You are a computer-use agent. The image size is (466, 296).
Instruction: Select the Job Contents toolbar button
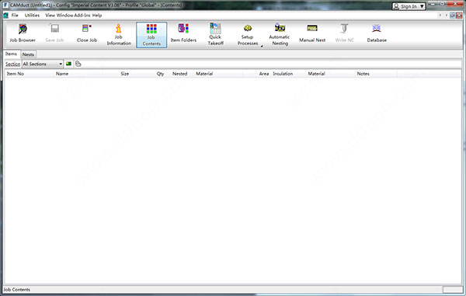point(151,35)
